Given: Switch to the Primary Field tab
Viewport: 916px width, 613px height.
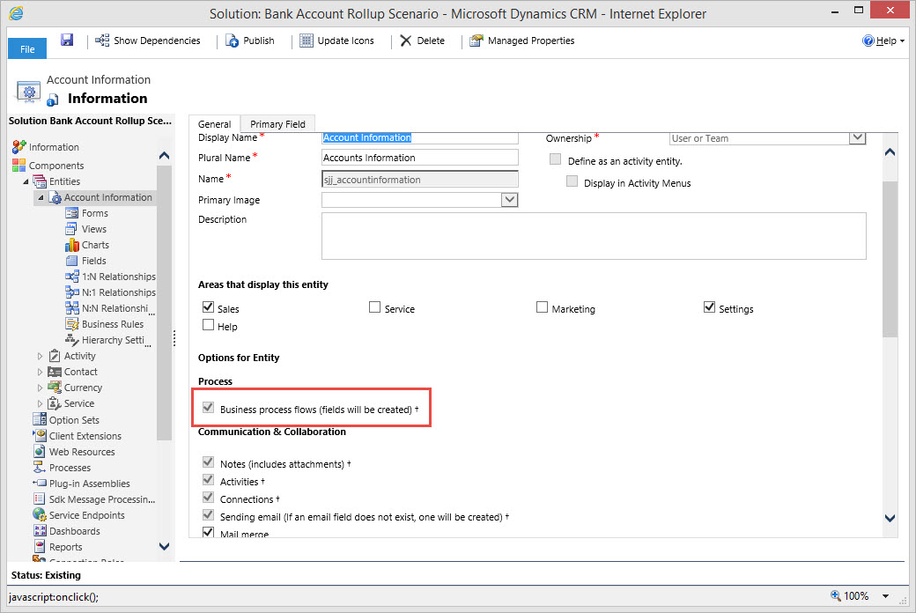Looking at the screenshot, I should coord(277,124).
